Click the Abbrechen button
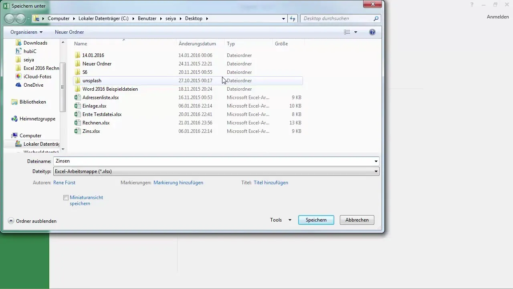The height and width of the screenshot is (289, 513). point(357,220)
